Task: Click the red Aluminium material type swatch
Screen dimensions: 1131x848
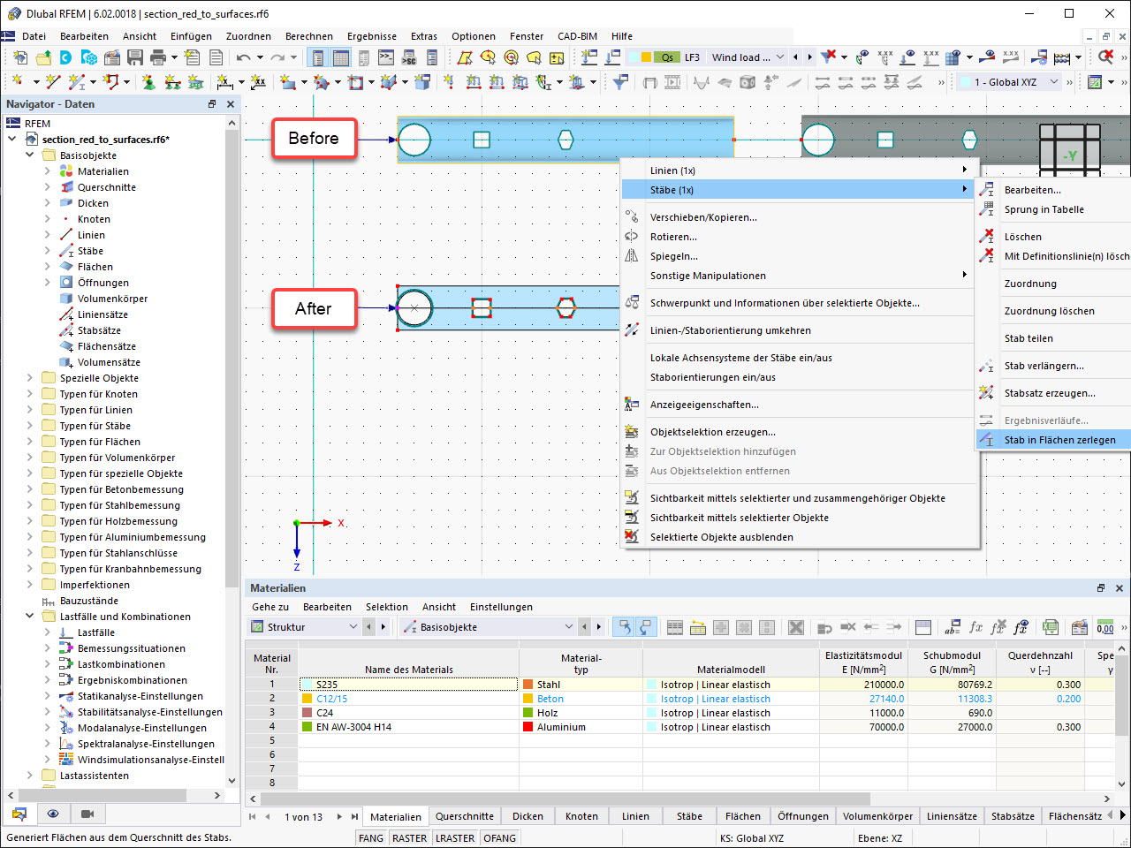Action: (x=528, y=727)
